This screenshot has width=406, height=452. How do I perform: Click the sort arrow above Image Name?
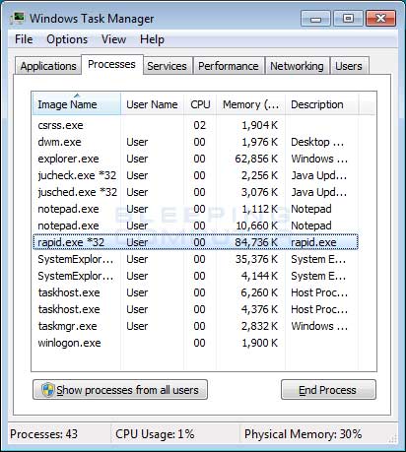pos(77,96)
